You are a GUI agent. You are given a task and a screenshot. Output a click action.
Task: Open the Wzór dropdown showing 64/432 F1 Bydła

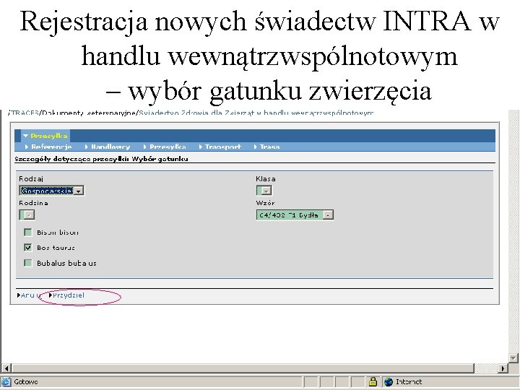(295, 215)
